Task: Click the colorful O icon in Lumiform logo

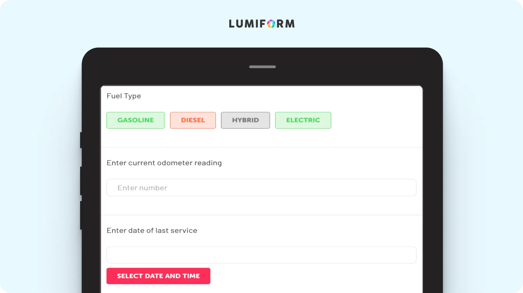Action: 271,24
